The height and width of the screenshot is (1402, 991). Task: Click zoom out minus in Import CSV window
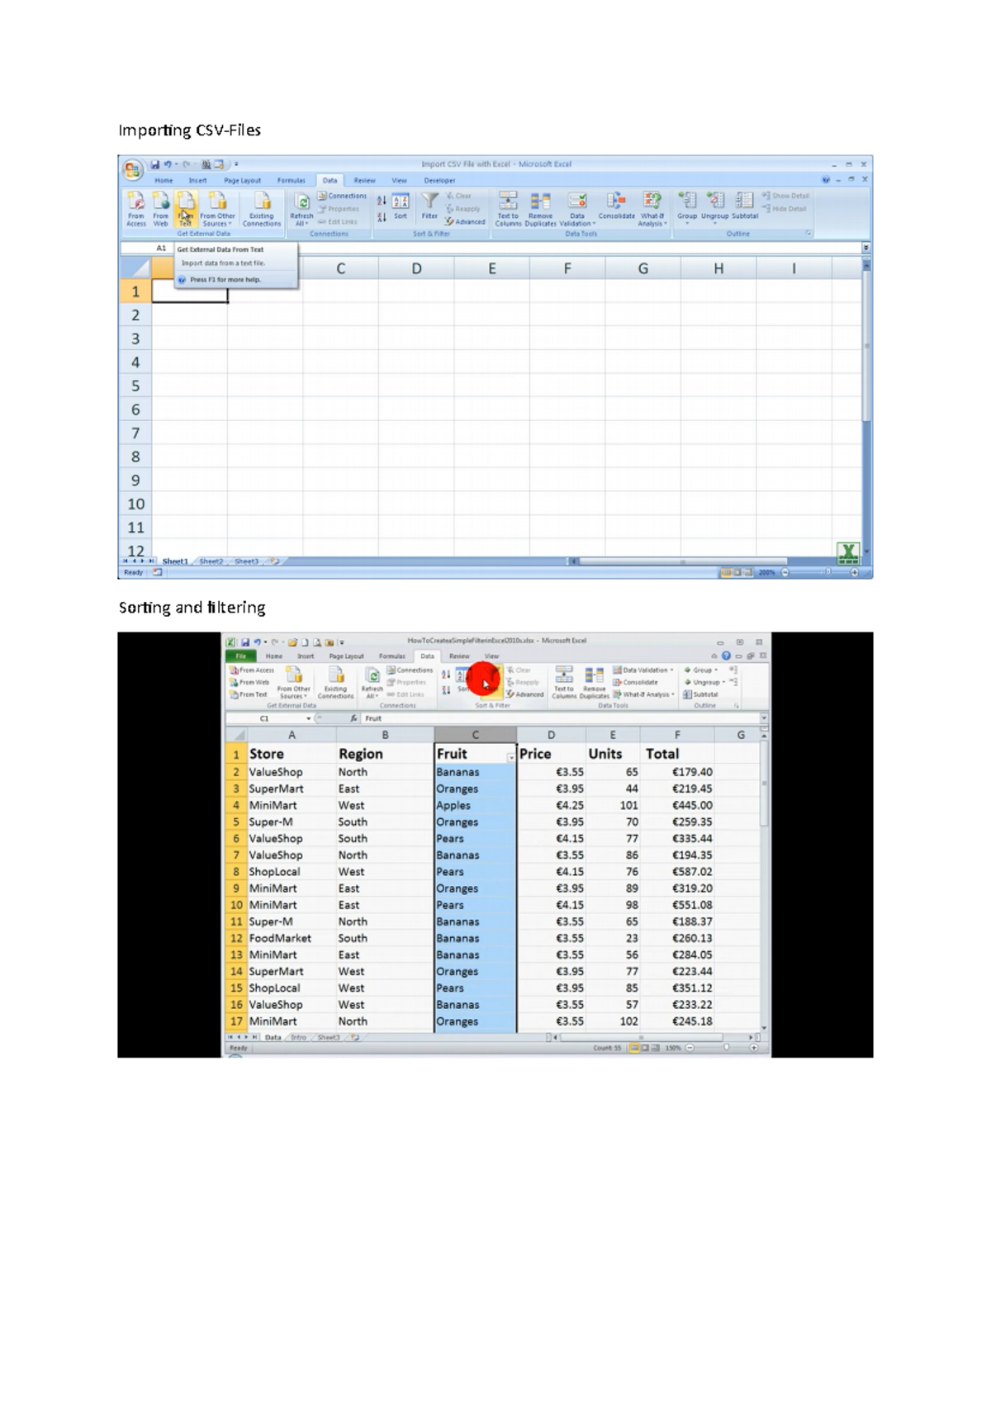tap(785, 572)
